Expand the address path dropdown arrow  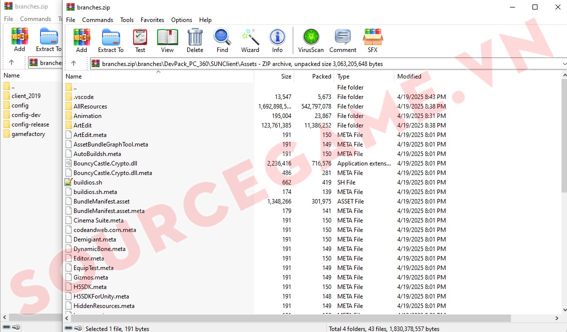564,63
